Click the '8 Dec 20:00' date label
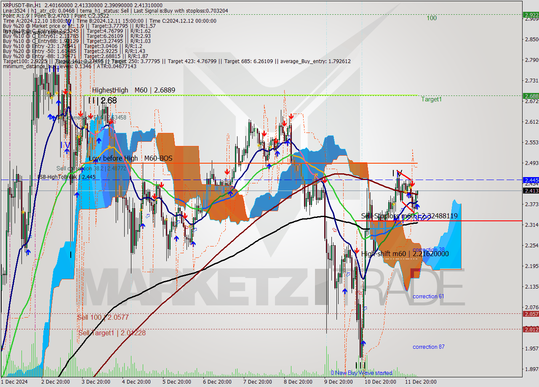 pos(298,382)
